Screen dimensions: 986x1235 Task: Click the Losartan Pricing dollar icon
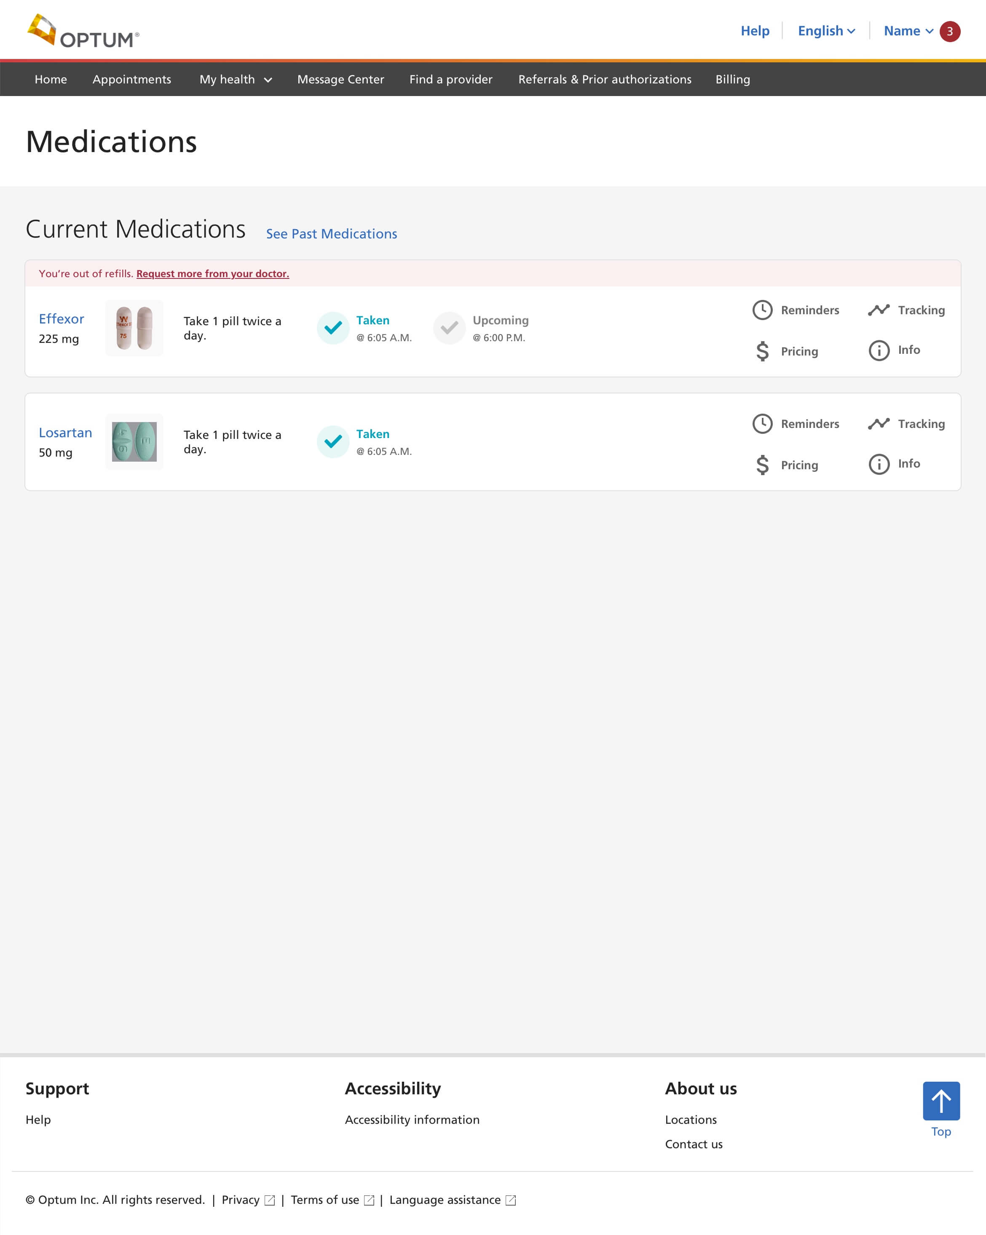[762, 465]
